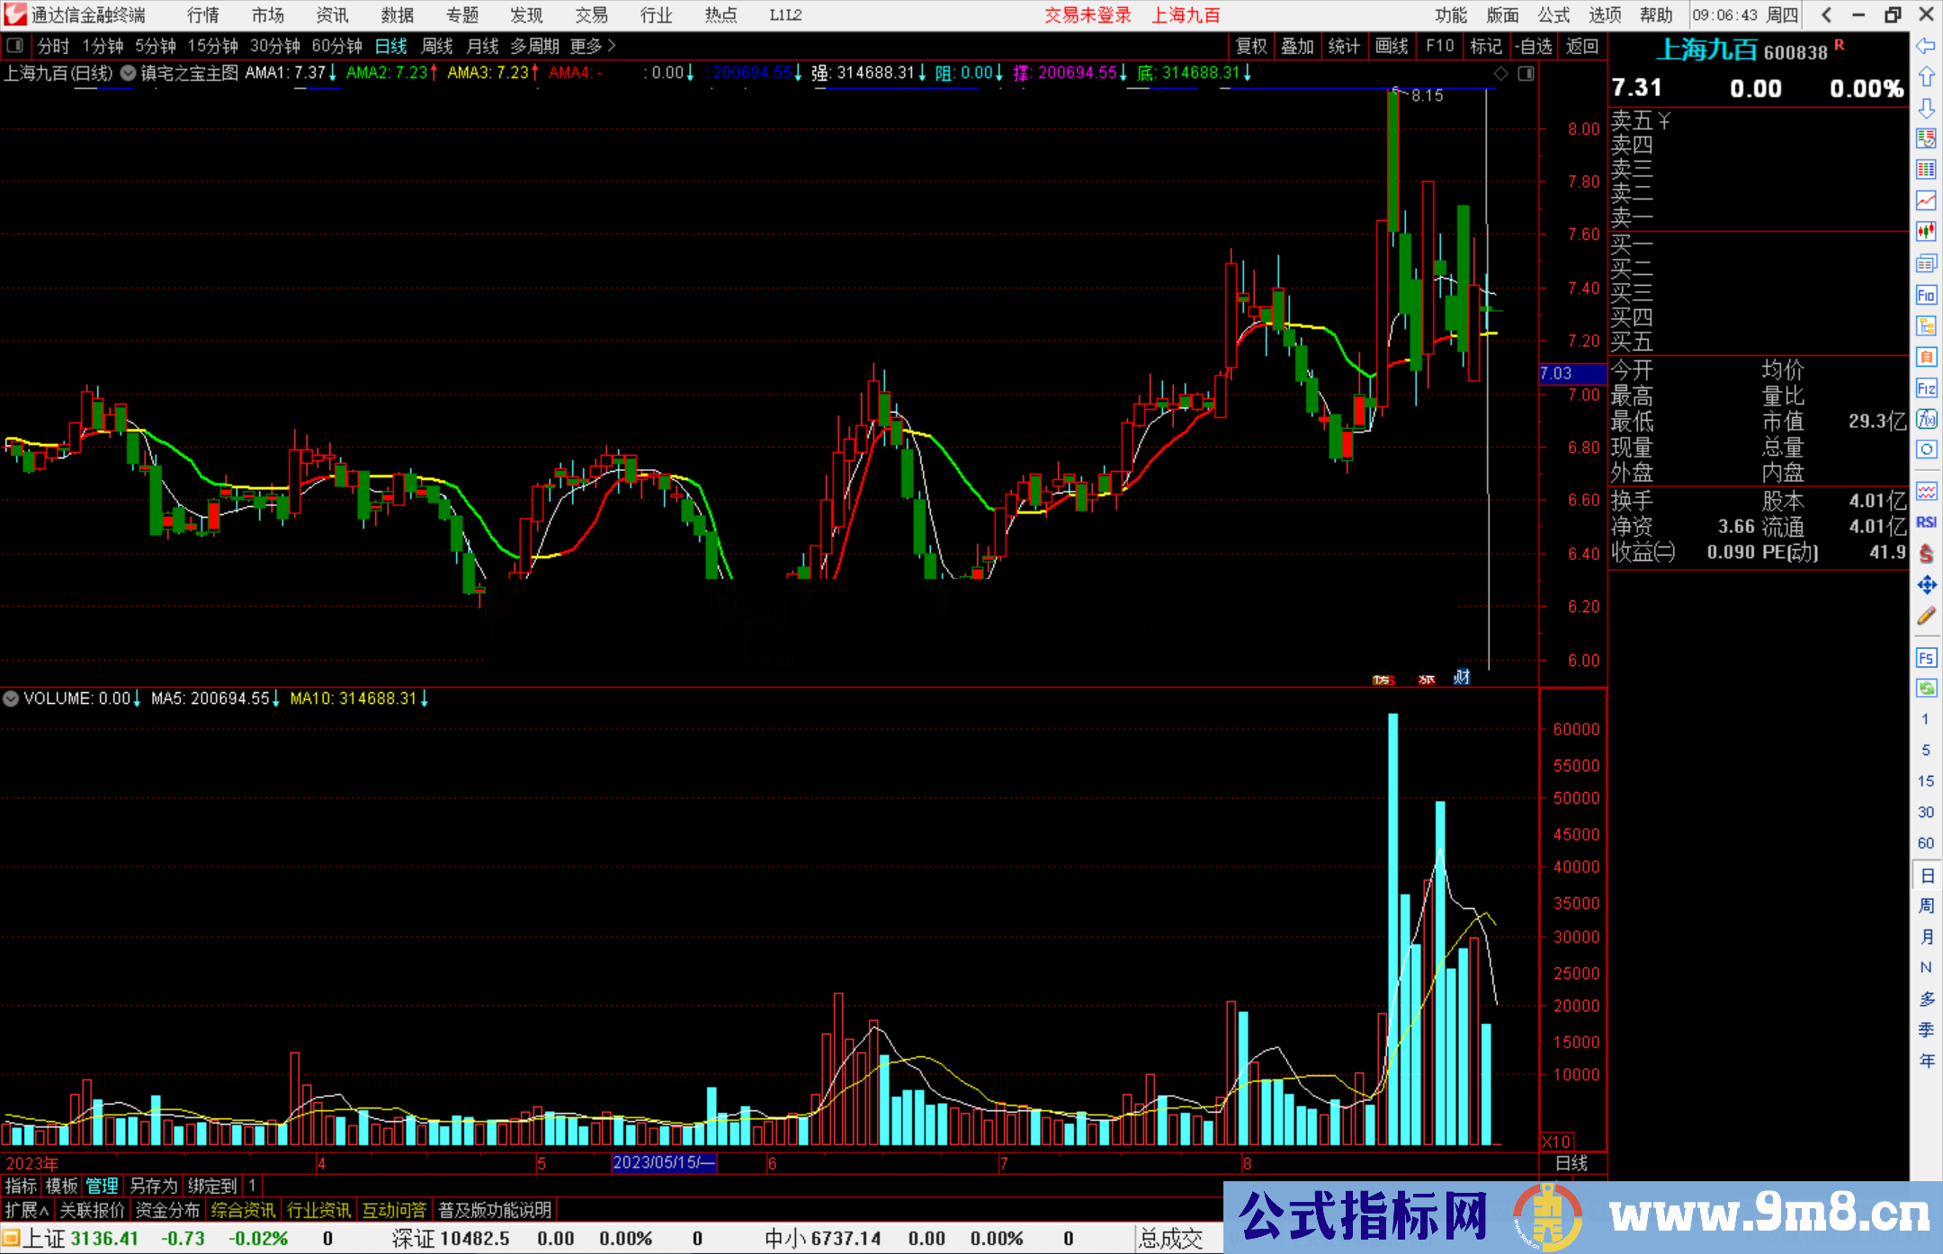
Task: Click the F10 company info sidebar icon
Action: click(x=1926, y=295)
